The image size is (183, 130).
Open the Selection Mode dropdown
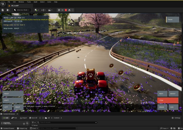(x=22, y=10)
